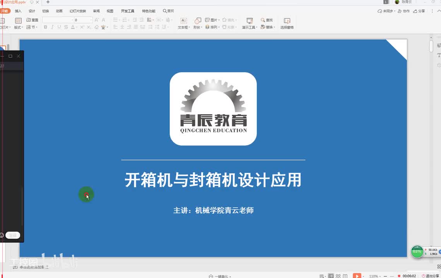Insert a 图片 picture
Screen dimensions: 441x278
(x=212, y=20)
